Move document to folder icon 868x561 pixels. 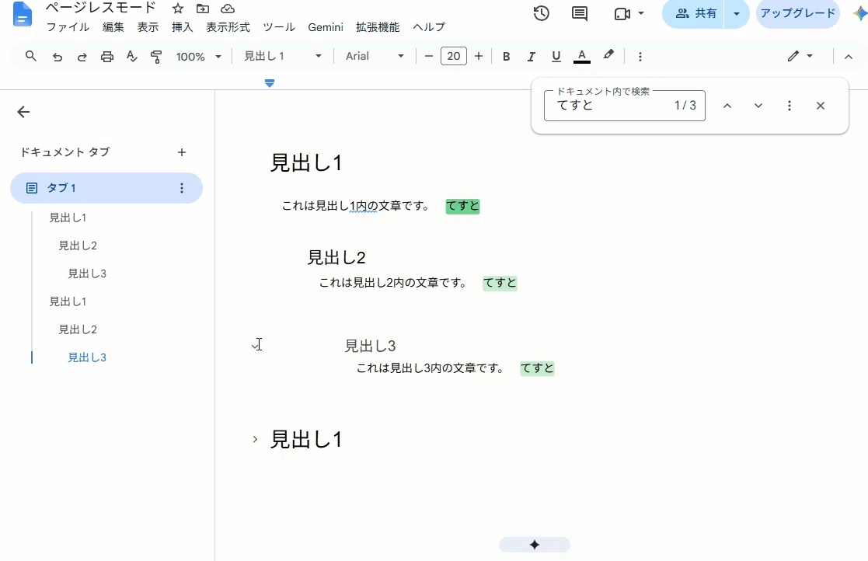point(203,9)
